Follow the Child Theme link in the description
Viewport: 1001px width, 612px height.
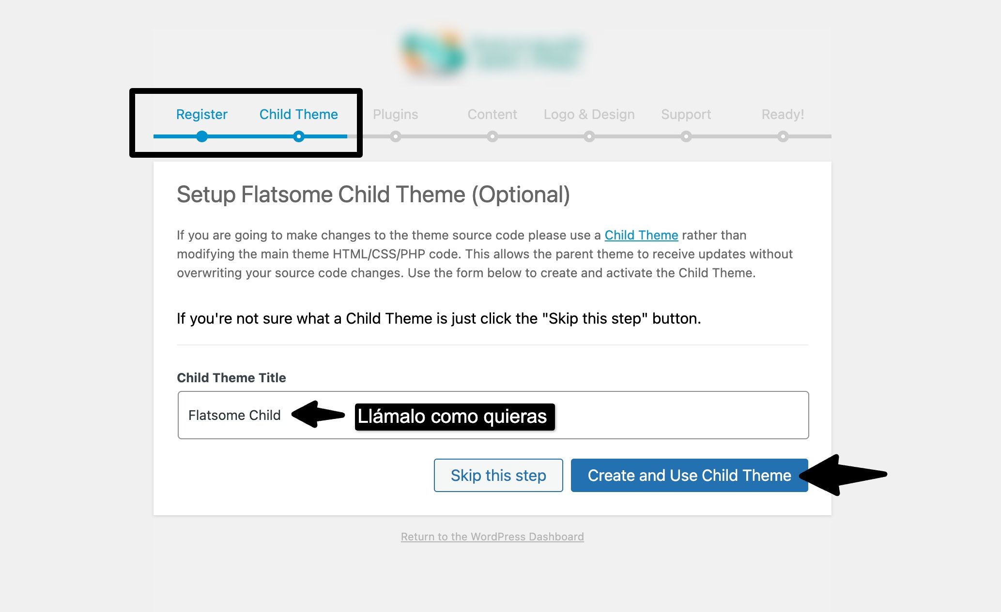pyautogui.click(x=641, y=235)
